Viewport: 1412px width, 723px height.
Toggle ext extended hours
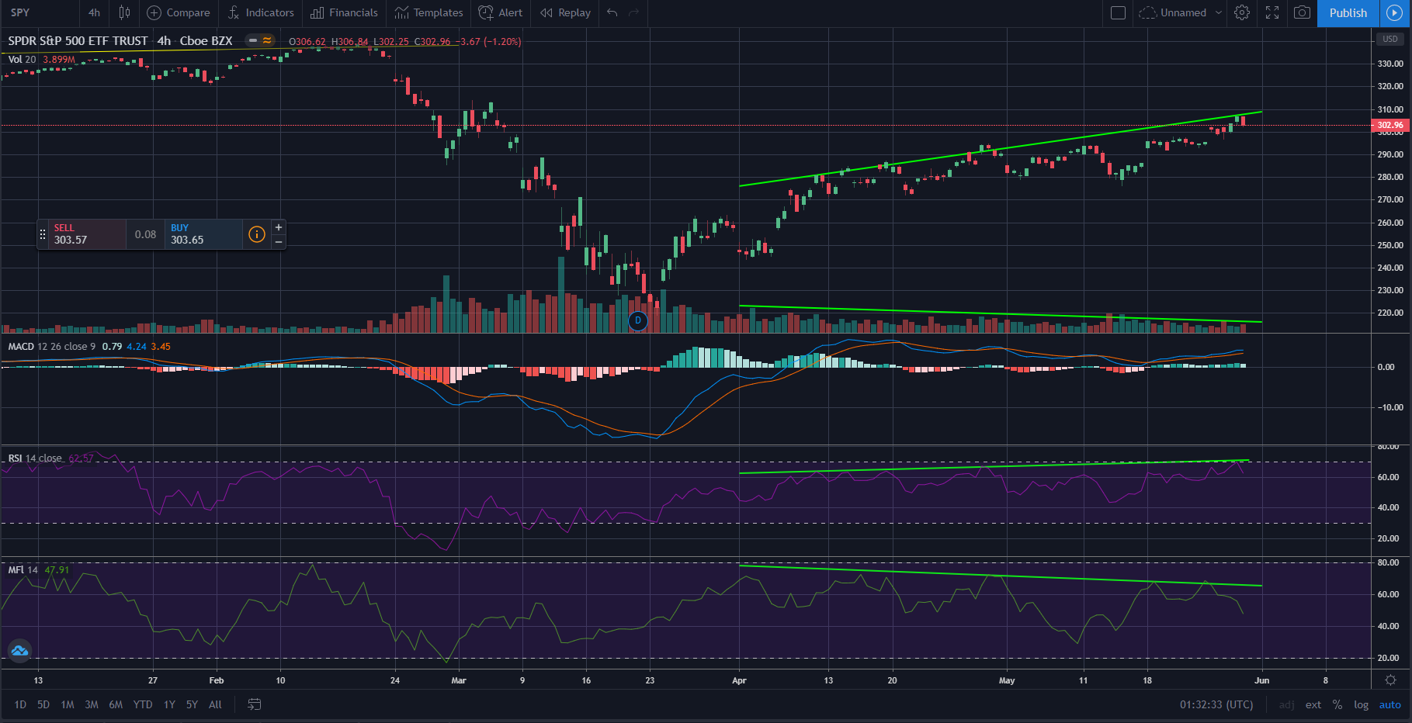point(1313,704)
